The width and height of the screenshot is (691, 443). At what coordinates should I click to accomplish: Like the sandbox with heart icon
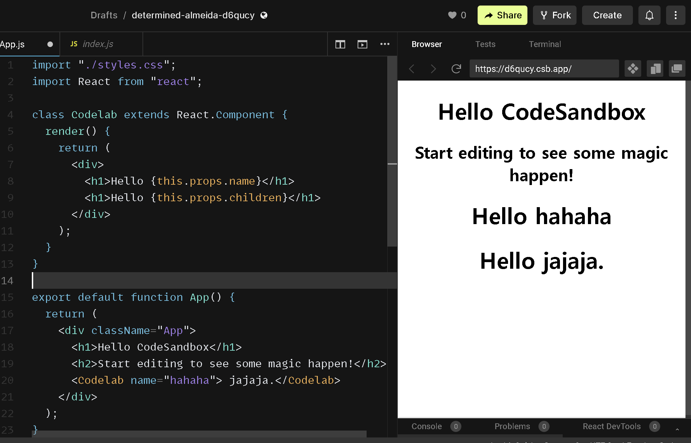click(452, 15)
